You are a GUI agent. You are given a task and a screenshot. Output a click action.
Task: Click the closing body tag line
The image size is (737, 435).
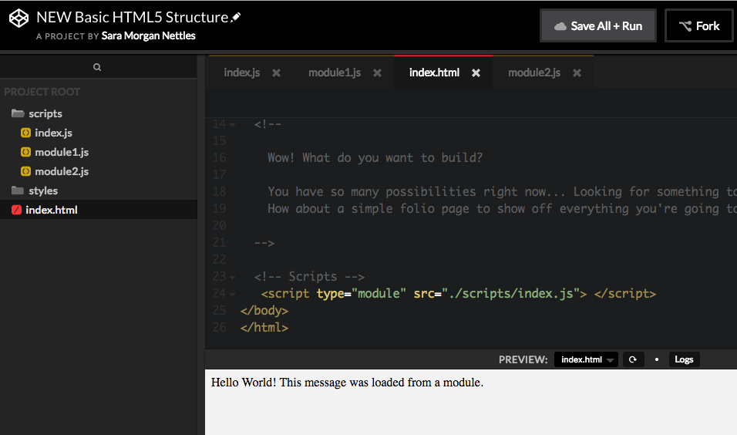(264, 310)
